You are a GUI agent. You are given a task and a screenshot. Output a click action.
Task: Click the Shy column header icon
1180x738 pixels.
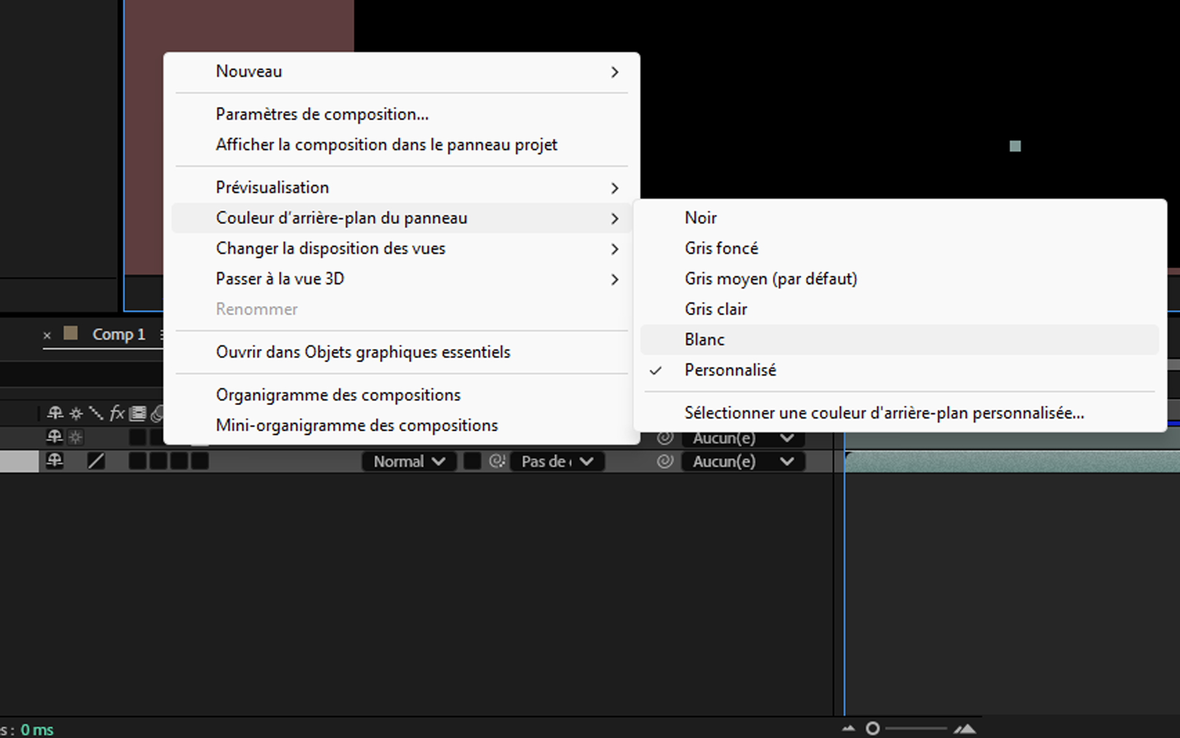tap(55, 413)
